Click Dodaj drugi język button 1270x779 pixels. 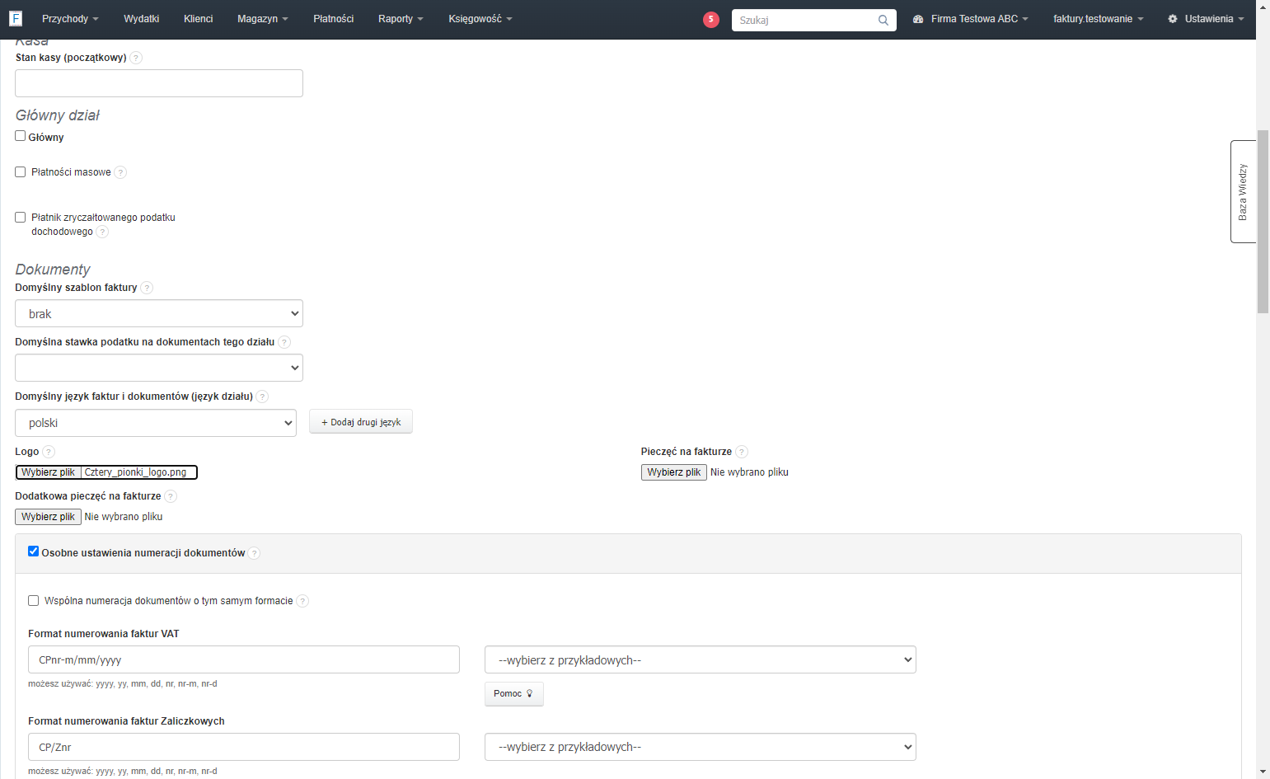361,422
